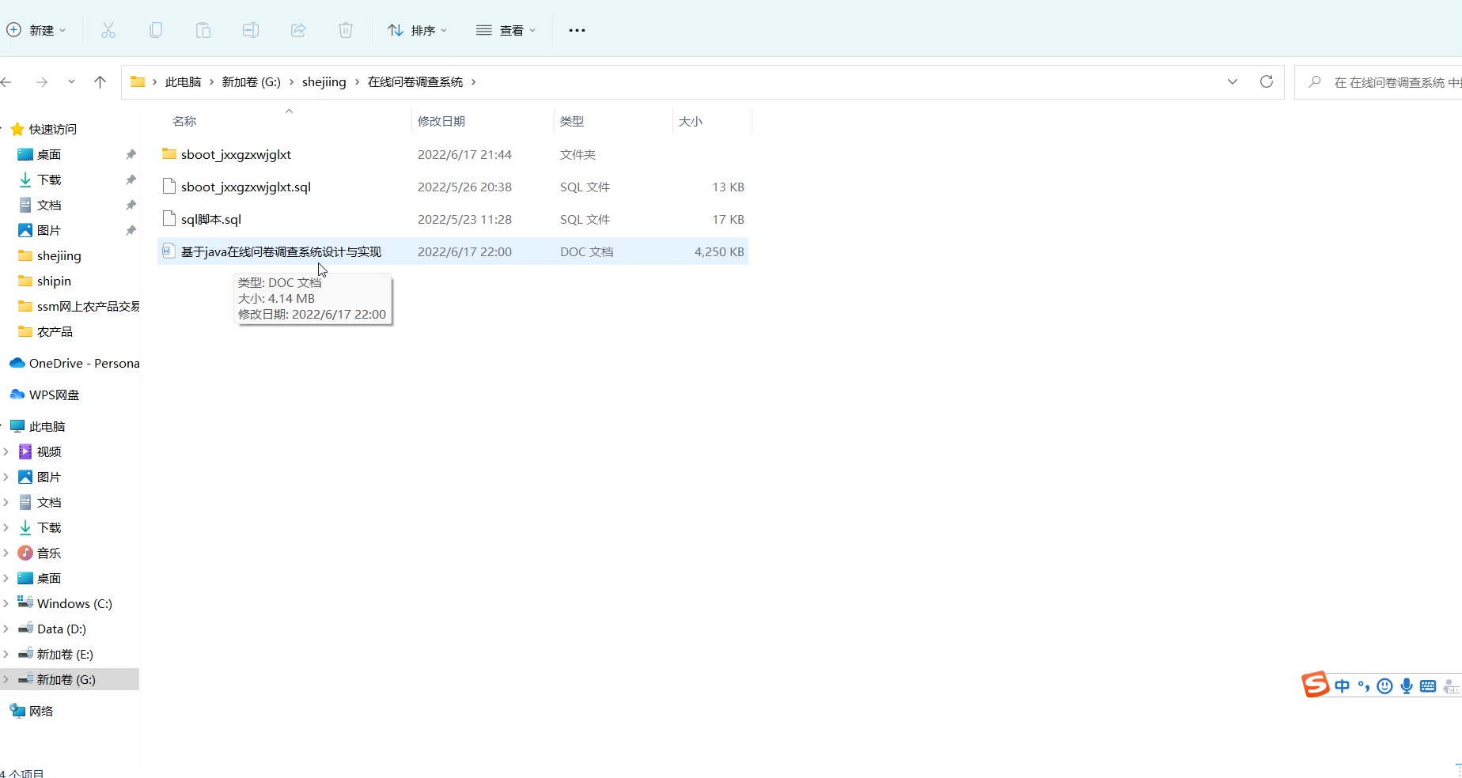The width and height of the screenshot is (1462, 778).
Task: Open the 查看 view menu
Action: 506,30
